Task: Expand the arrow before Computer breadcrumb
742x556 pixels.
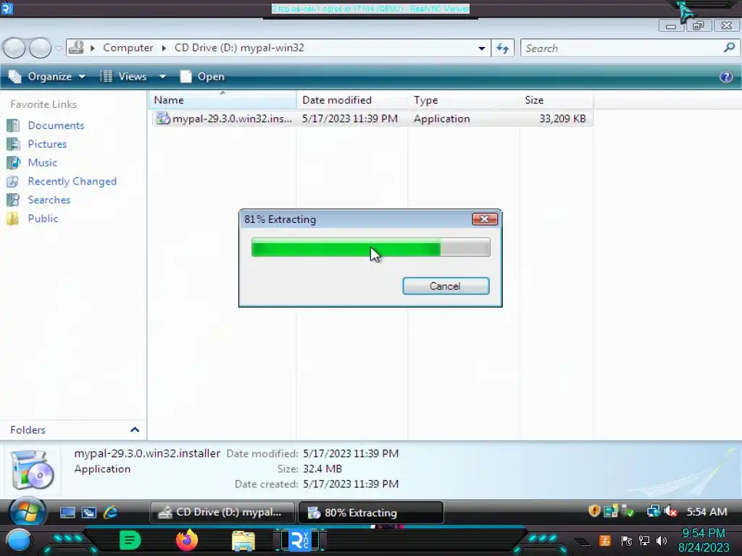Action: click(x=93, y=48)
